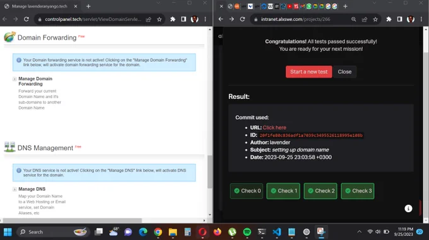Image resolution: width=429 pixels, height=240 pixels.
Task: Select Check 0 result
Action: click(247, 191)
